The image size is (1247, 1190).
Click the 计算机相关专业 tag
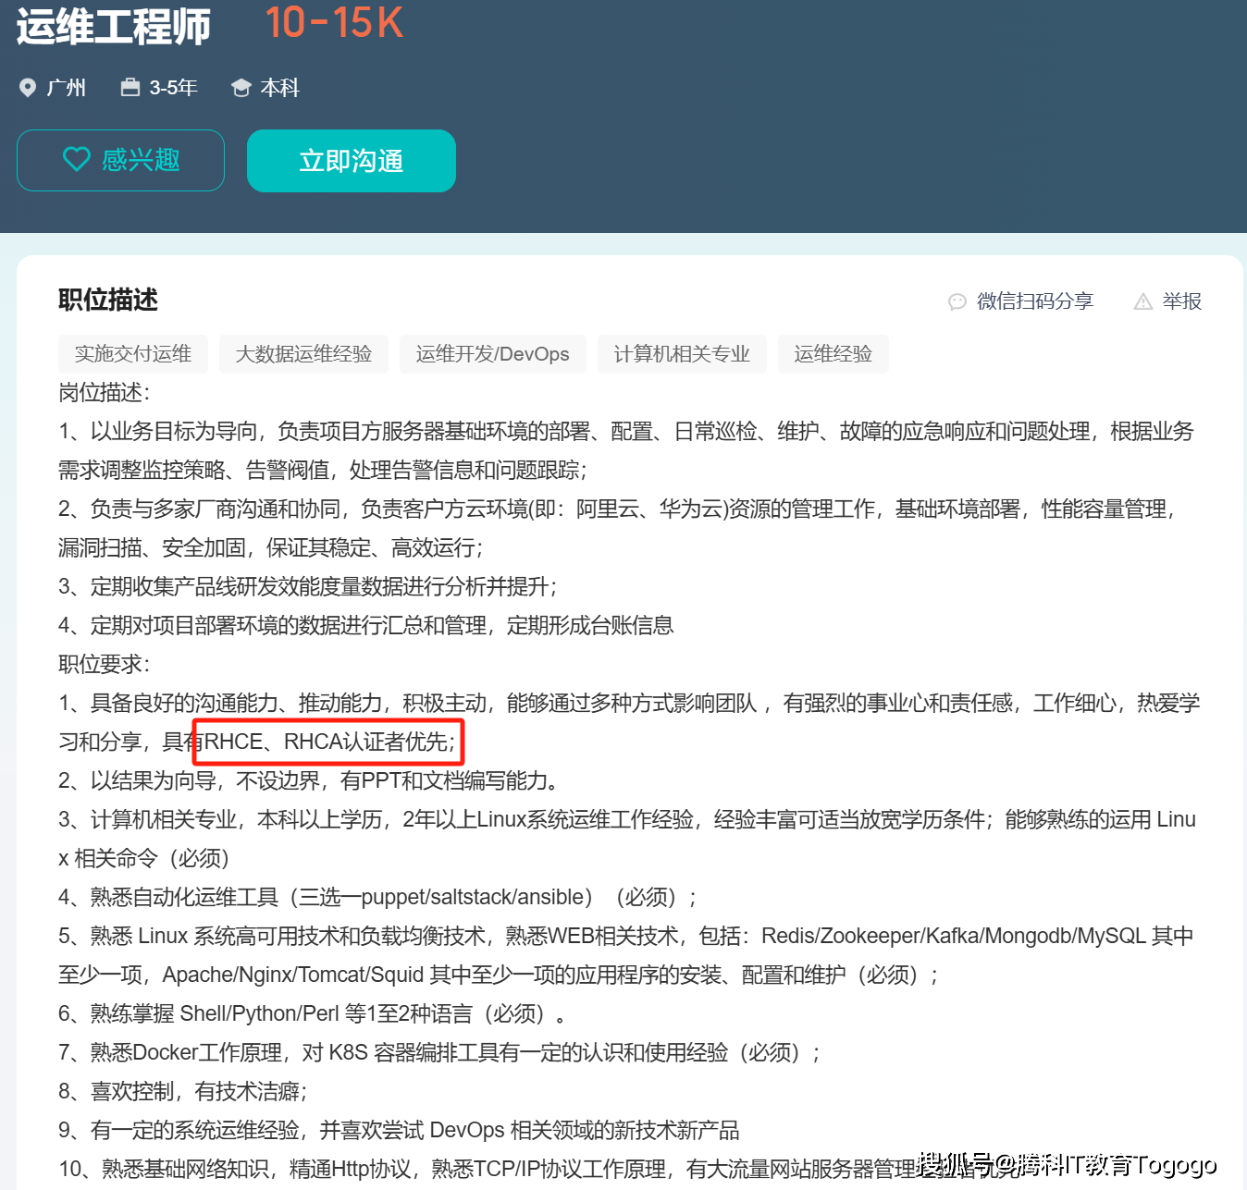click(682, 353)
